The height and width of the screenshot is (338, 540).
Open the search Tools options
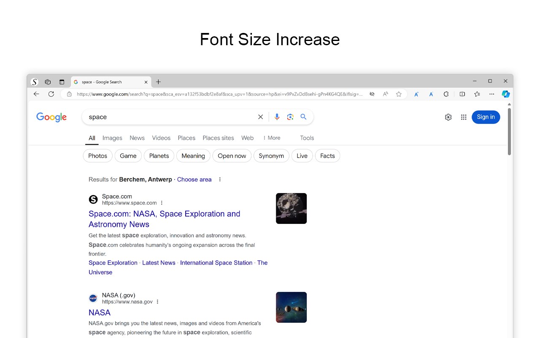click(x=307, y=138)
